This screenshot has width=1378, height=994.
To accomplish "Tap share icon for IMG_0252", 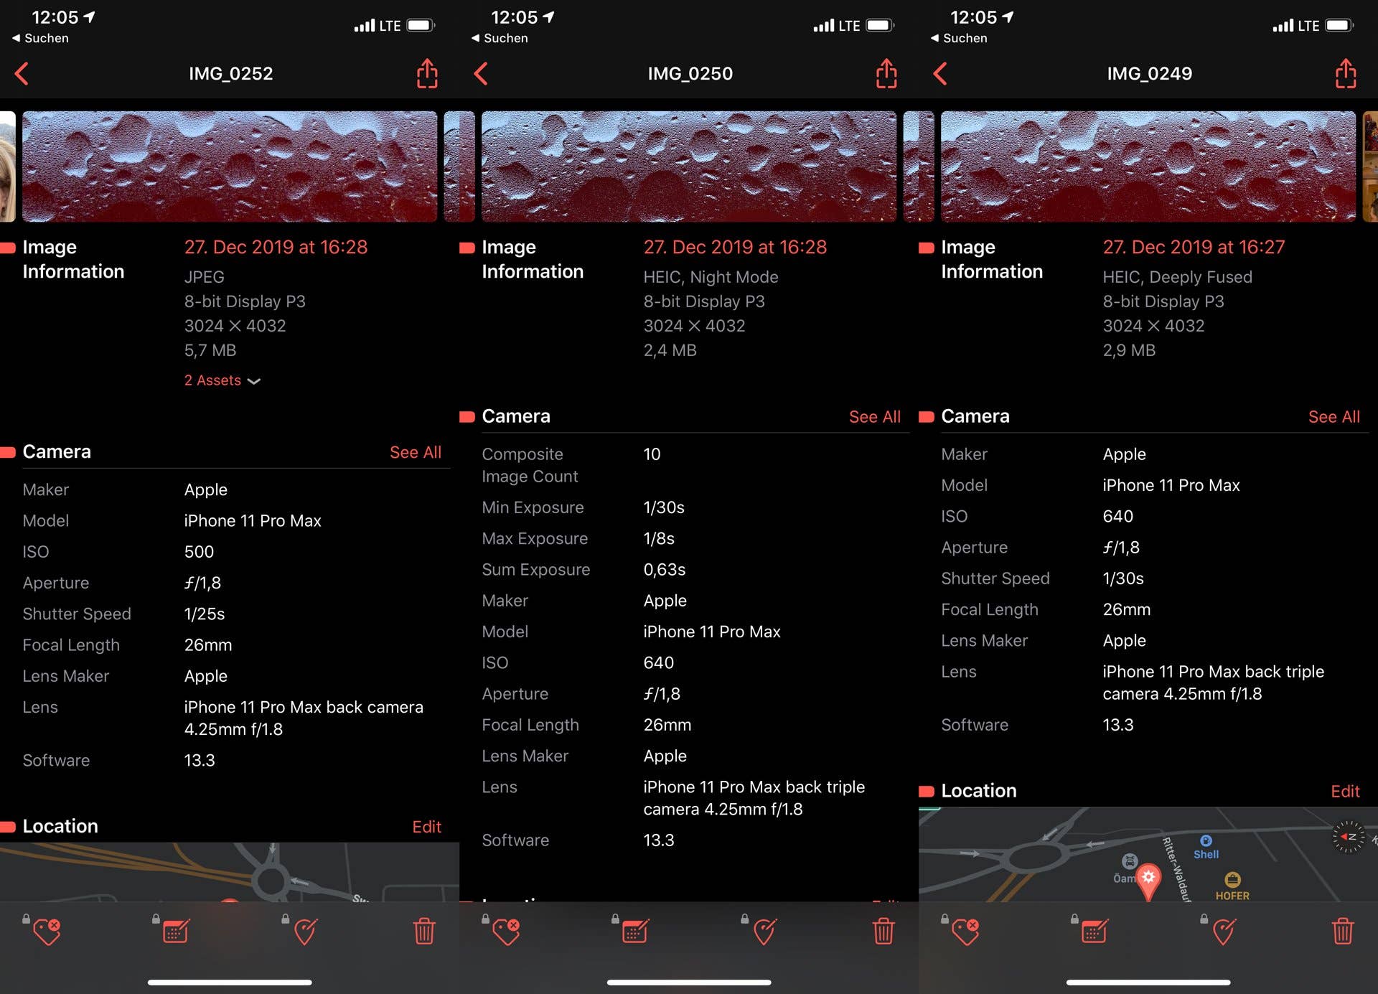I will pos(427,73).
